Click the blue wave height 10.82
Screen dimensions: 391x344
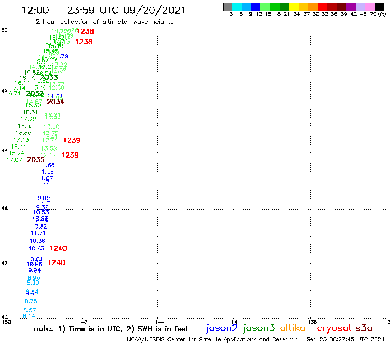tap(39, 227)
